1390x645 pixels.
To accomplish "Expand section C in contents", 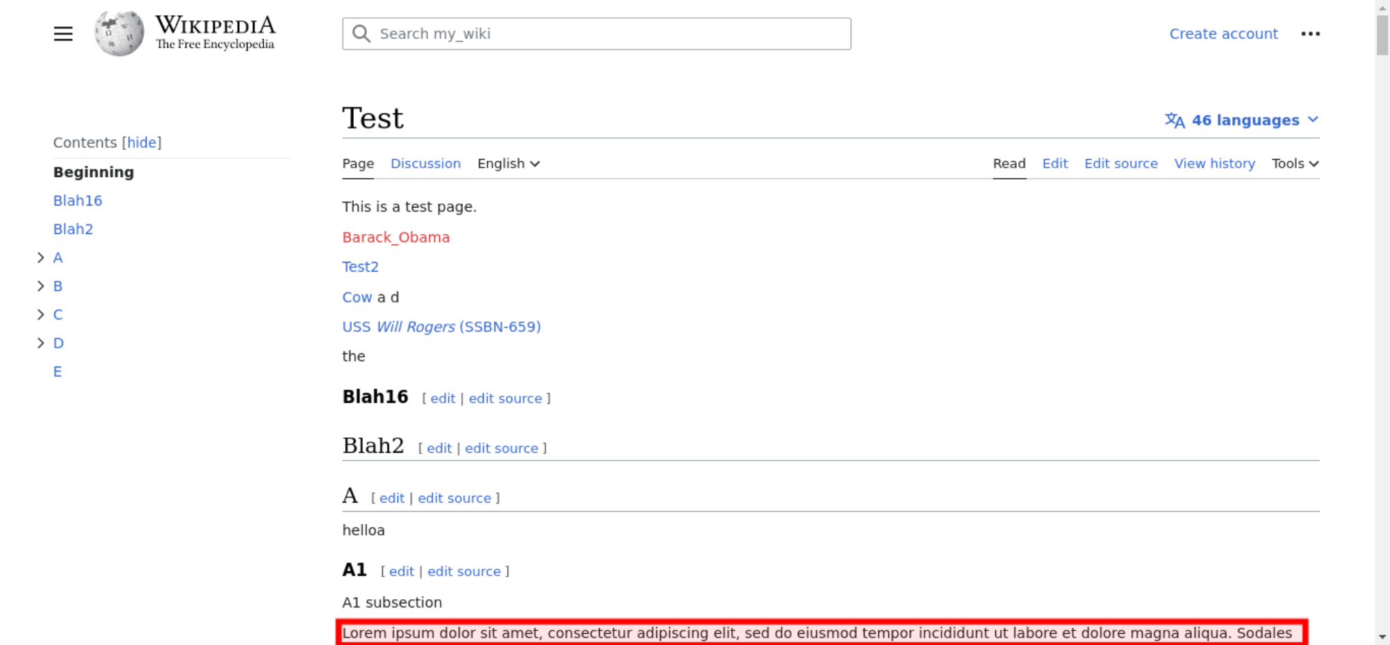I will [40, 315].
